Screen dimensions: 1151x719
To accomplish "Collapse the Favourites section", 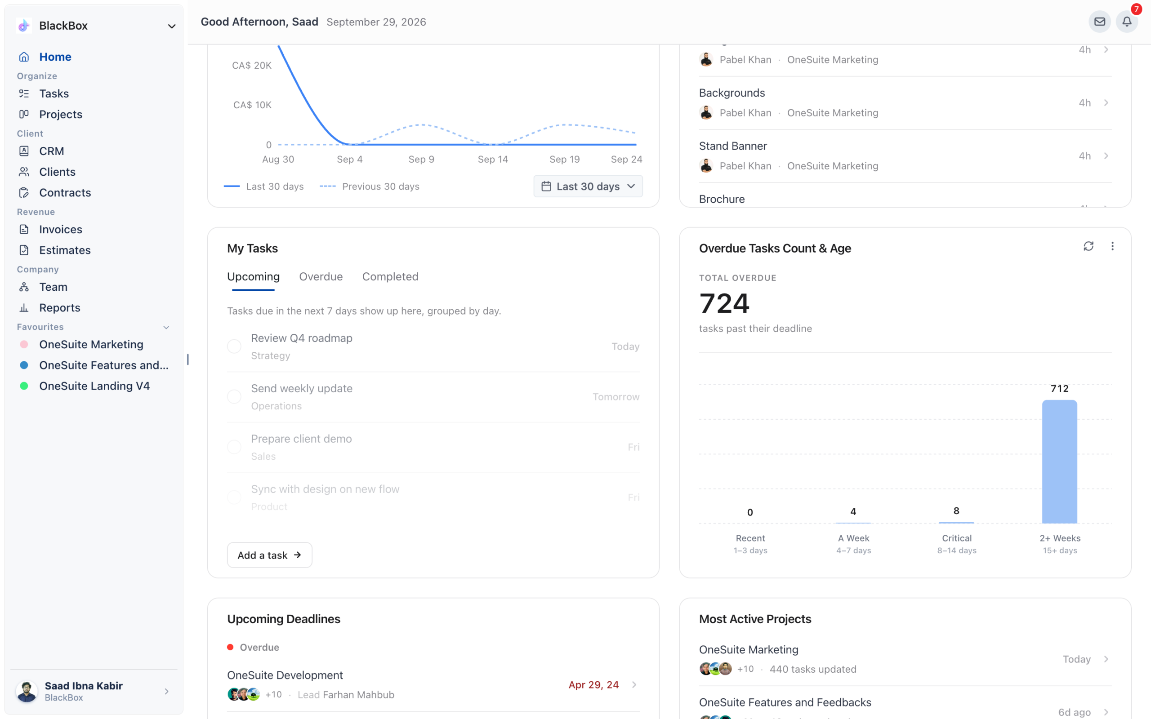I will click(x=166, y=327).
